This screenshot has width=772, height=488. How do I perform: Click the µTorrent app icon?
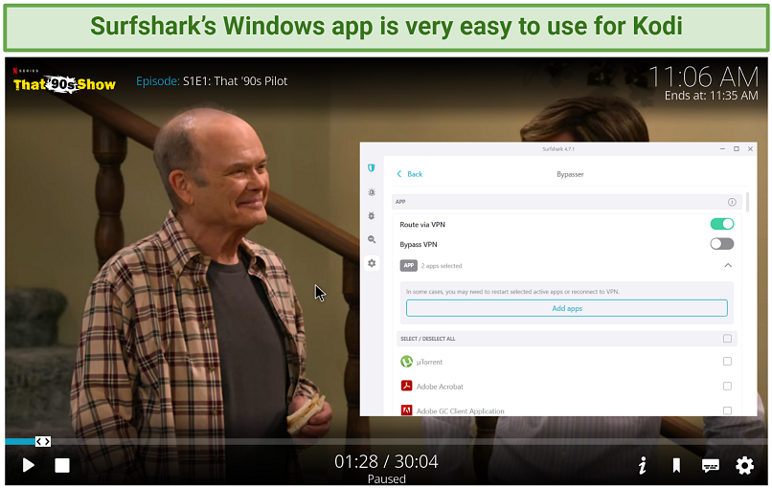click(x=406, y=362)
